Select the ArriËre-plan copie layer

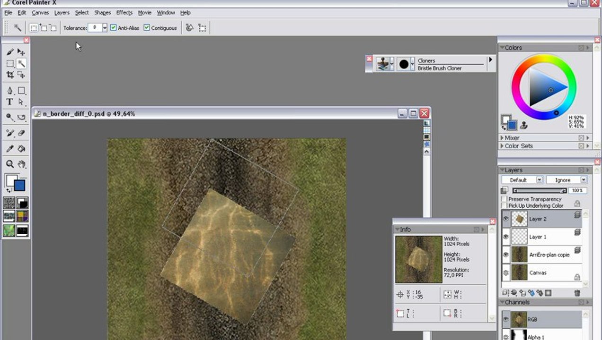(x=549, y=255)
